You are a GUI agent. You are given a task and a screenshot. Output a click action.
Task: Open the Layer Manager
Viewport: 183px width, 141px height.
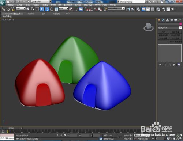[138, 9]
